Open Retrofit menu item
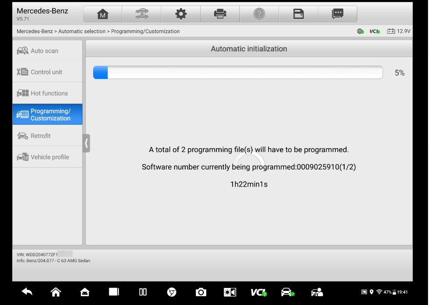This screenshot has height=305, width=429. click(47, 135)
